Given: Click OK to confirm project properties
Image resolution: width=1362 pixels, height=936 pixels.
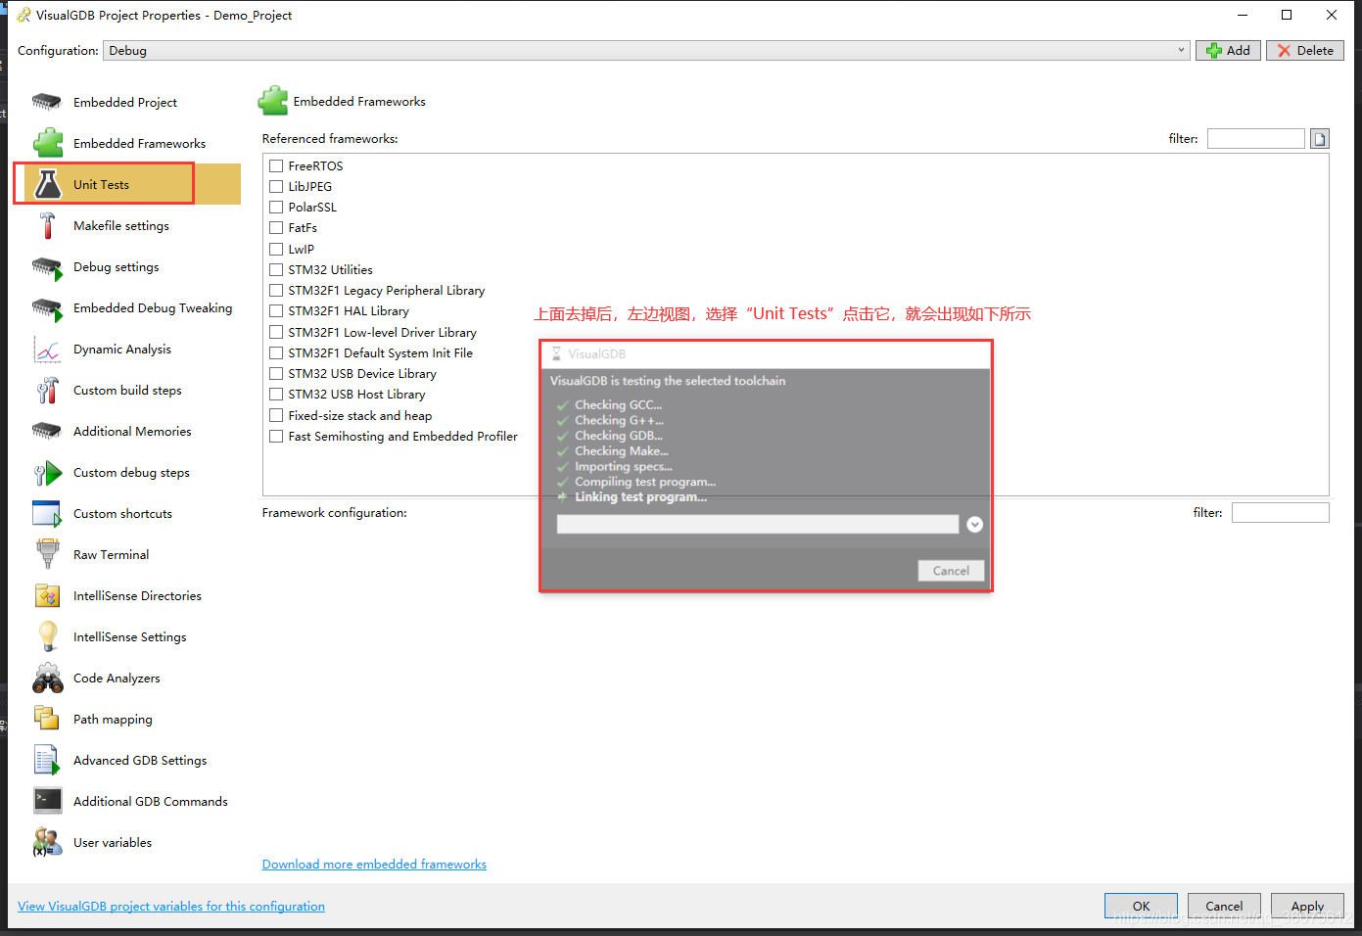Looking at the screenshot, I should click(x=1141, y=906).
